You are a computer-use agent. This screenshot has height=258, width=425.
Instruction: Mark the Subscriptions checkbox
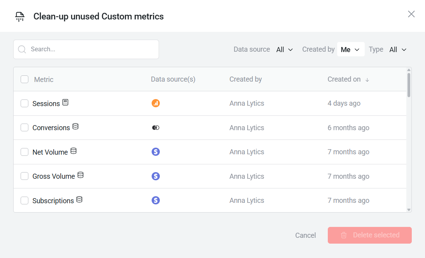[x=24, y=200]
